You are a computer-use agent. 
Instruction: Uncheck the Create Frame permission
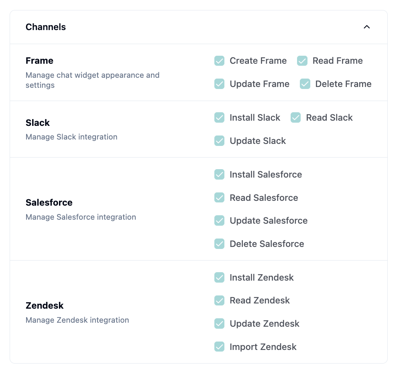coord(219,61)
